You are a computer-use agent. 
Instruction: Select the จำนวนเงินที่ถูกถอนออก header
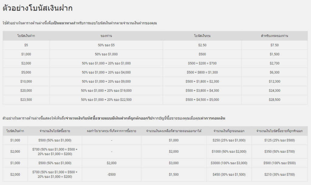[x=229, y=131]
